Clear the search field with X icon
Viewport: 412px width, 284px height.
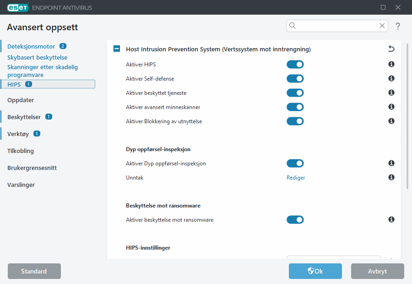point(382,26)
